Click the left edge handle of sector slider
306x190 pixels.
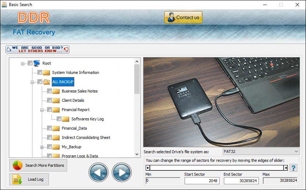[148, 168]
